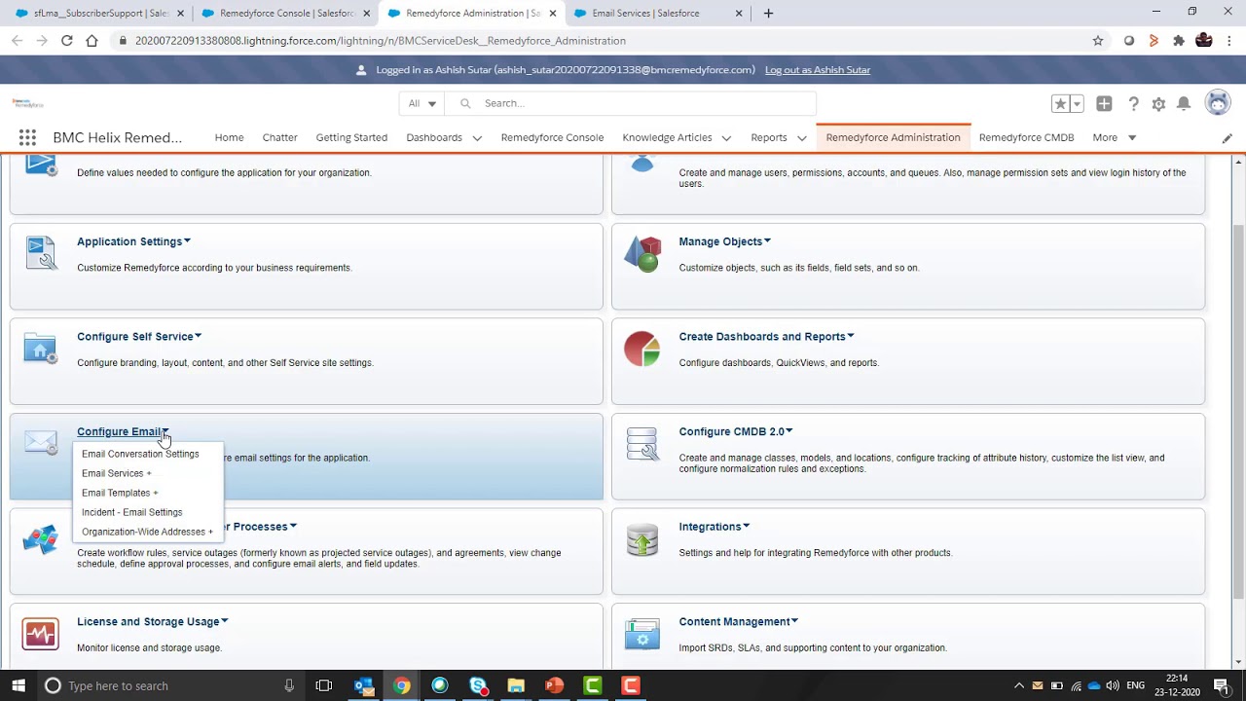Viewport: 1246px width, 701px height.
Task: Click the browser reload icon
Action: [x=66, y=41]
